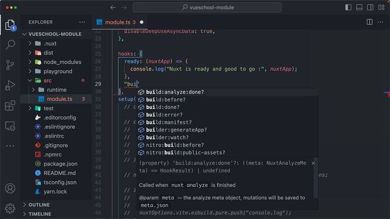Open the Extensions view icon
This screenshot has width=390, height=219.
[x=10, y=106]
